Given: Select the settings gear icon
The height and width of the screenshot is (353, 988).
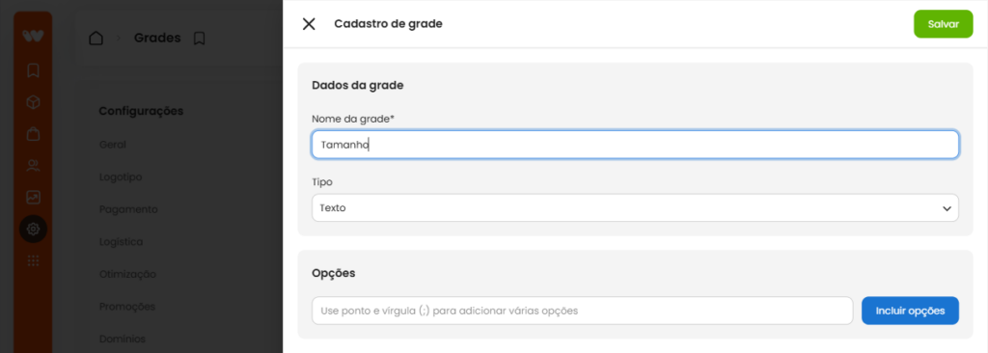Looking at the screenshot, I should 33,229.
